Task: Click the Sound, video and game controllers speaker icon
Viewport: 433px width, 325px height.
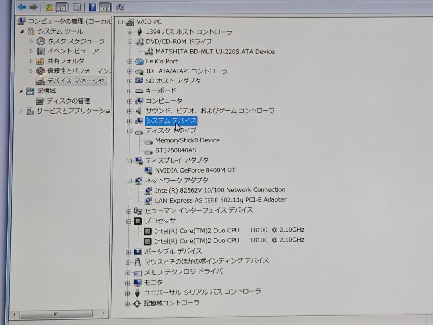Action: [139, 111]
